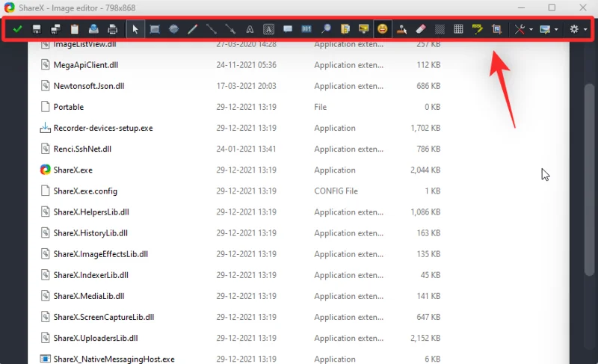Click the vertical scrollbar on the right
Image resolution: width=598 pixels, height=364 pixels.
(x=590, y=179)
